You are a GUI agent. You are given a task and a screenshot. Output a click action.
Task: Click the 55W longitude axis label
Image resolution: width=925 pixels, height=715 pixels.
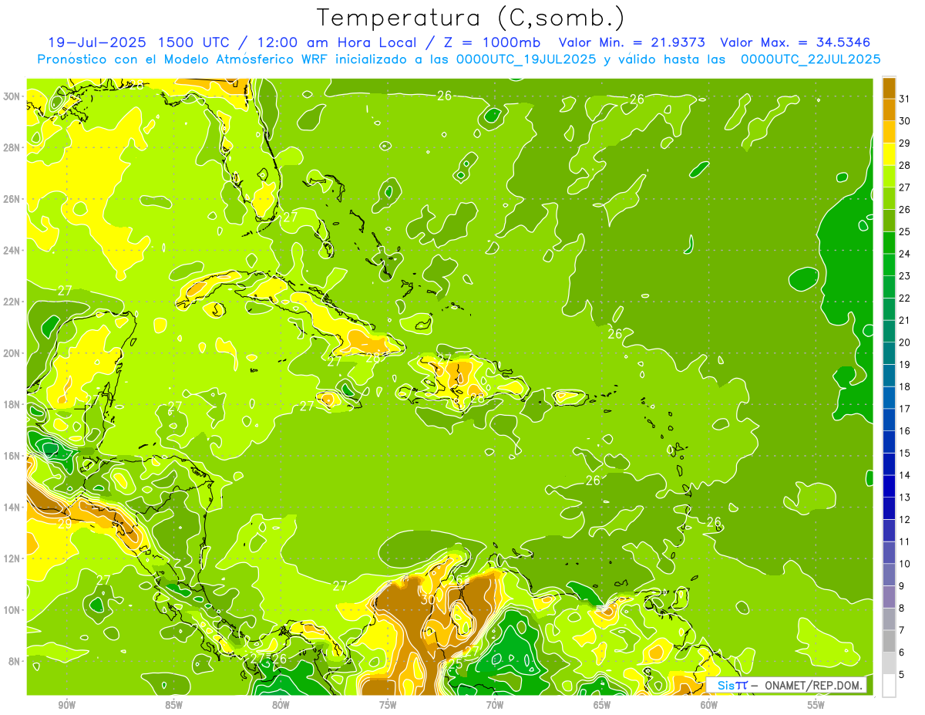(x=816, y=706)
